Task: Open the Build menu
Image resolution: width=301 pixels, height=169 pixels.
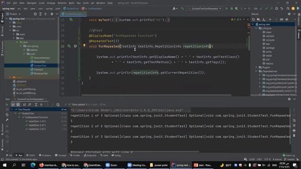Action: 71,3
